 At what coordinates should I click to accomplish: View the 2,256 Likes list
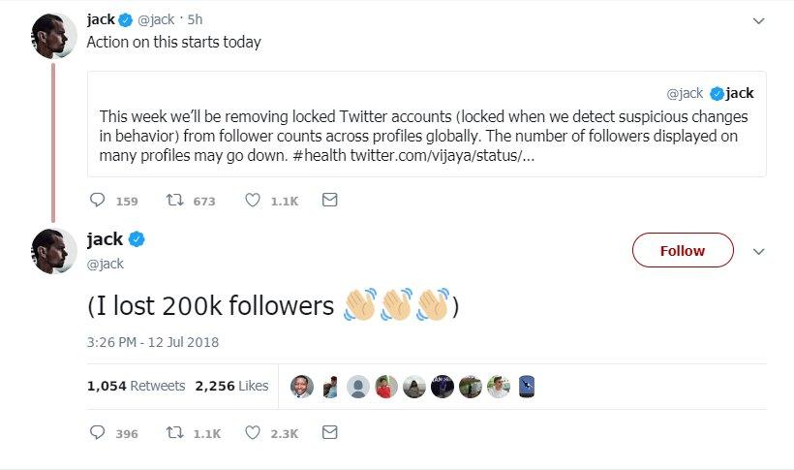(x=231, y=386)
